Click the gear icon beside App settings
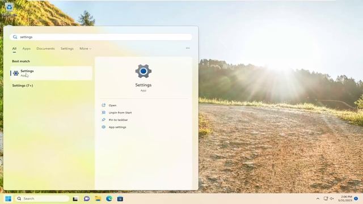This screenshot has height=204, width=363. (104, 127)
